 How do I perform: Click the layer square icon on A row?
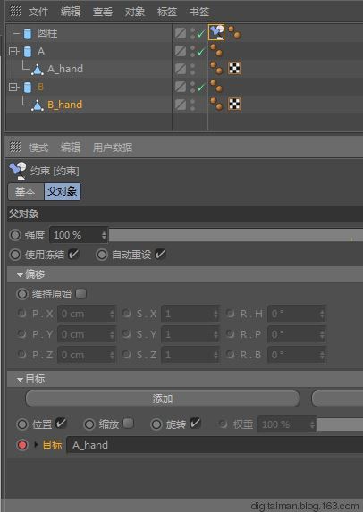pos(181,51)
